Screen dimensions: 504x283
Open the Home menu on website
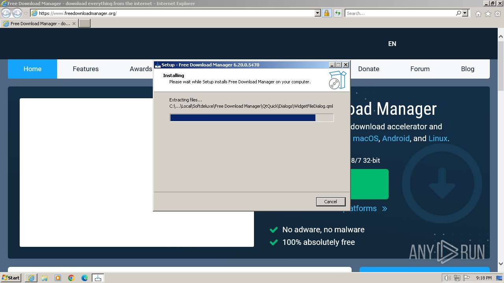pyautogui.click(x=32, y=69)
